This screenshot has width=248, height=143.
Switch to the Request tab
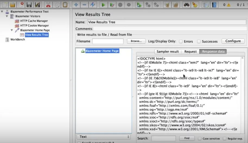[190, 52]
